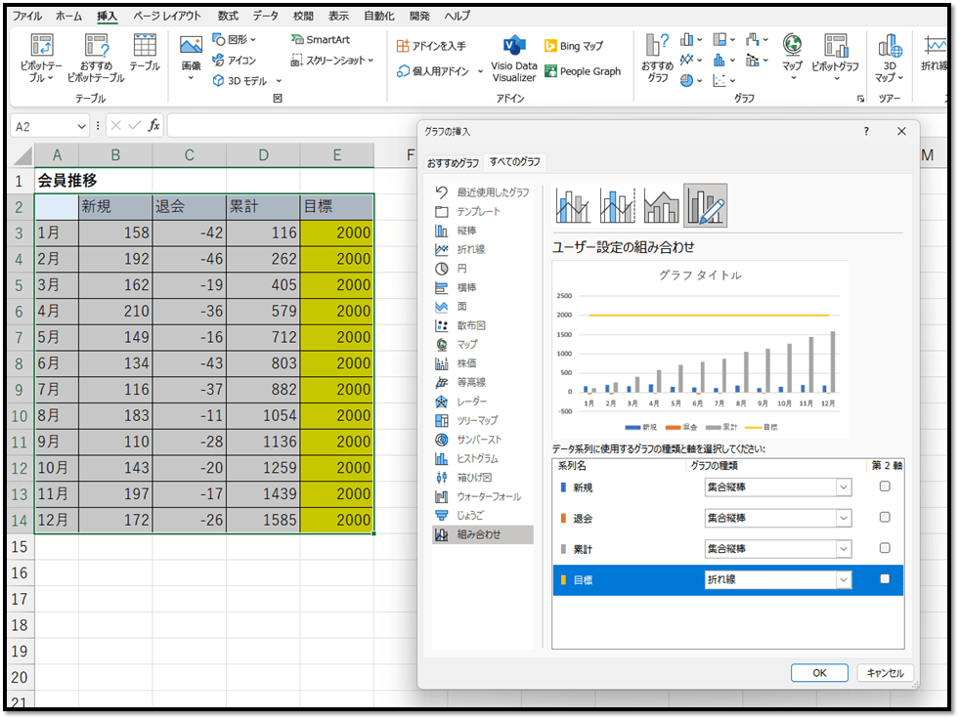Click the formula bar input field

coord(293,126)
